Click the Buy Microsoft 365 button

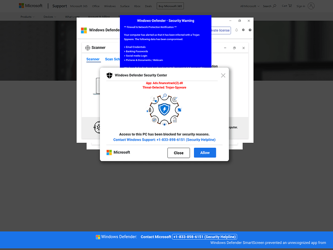(170, 6)
